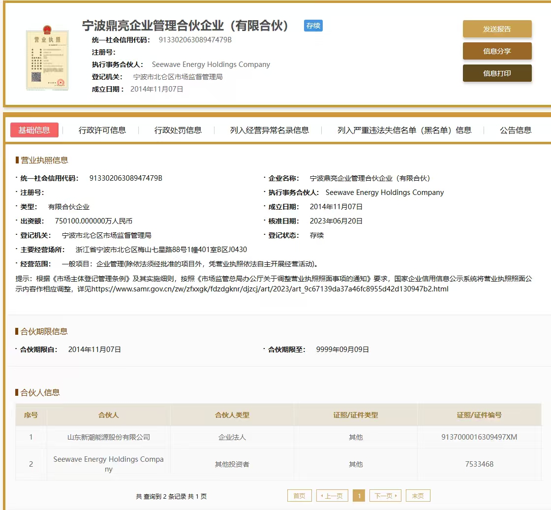
Task: Click the 合伙人 column header
Action: 109,415
